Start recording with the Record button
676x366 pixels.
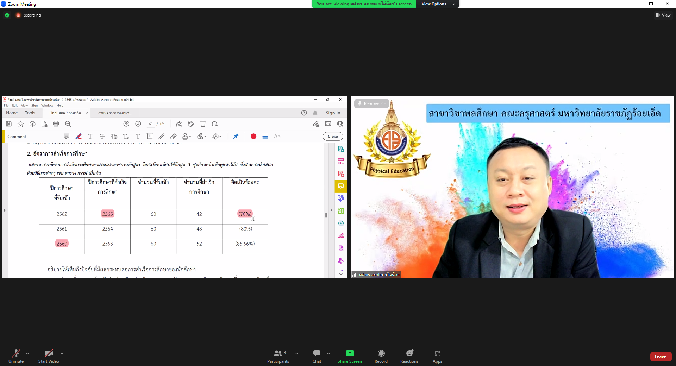click(381, 356)
